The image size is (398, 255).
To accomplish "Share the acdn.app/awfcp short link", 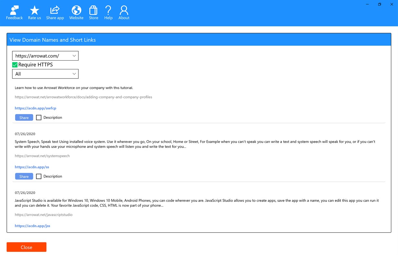I will 24,118.
